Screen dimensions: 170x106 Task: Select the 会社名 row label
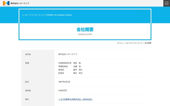point(28,54)
